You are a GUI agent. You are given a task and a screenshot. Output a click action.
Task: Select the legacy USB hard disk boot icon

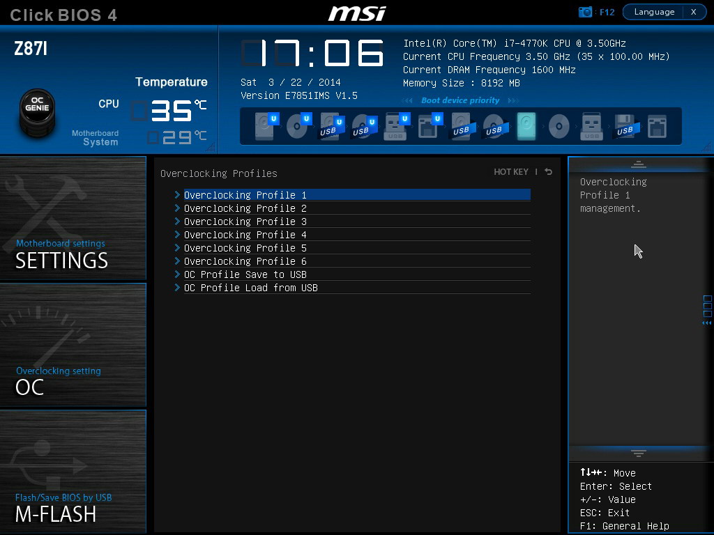[463, 126]
